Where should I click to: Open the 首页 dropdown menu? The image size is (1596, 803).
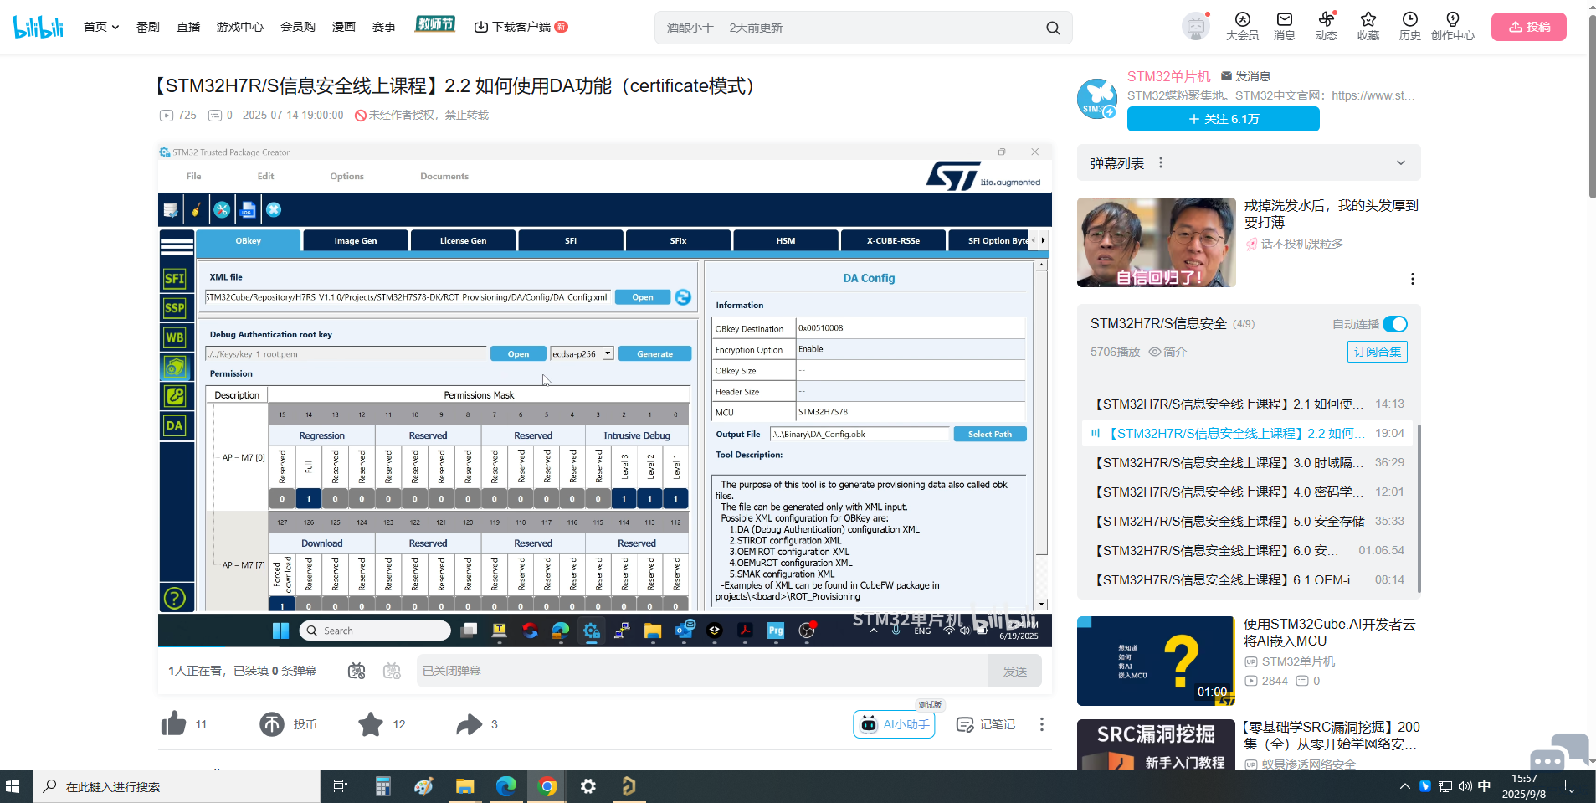tap(101, 27)
